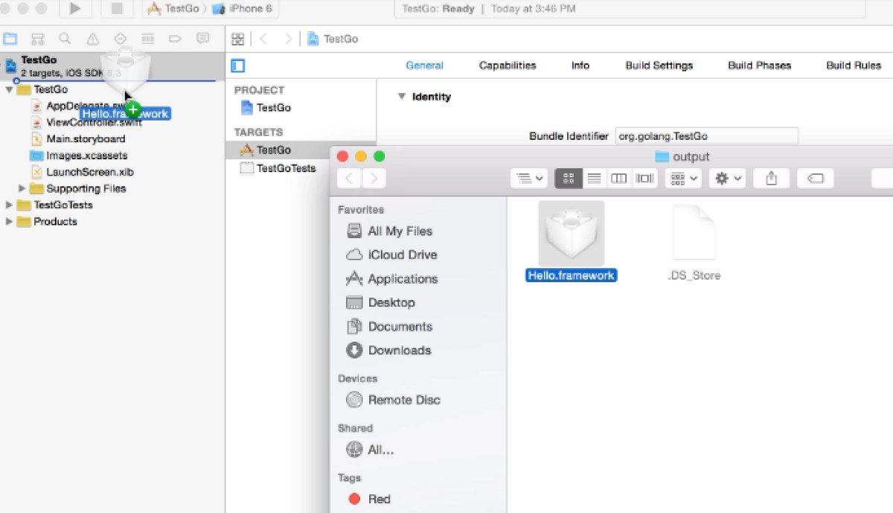Switch Finder to column view
The height and width of the screenshot is (513, 893).
coord(619,178)
